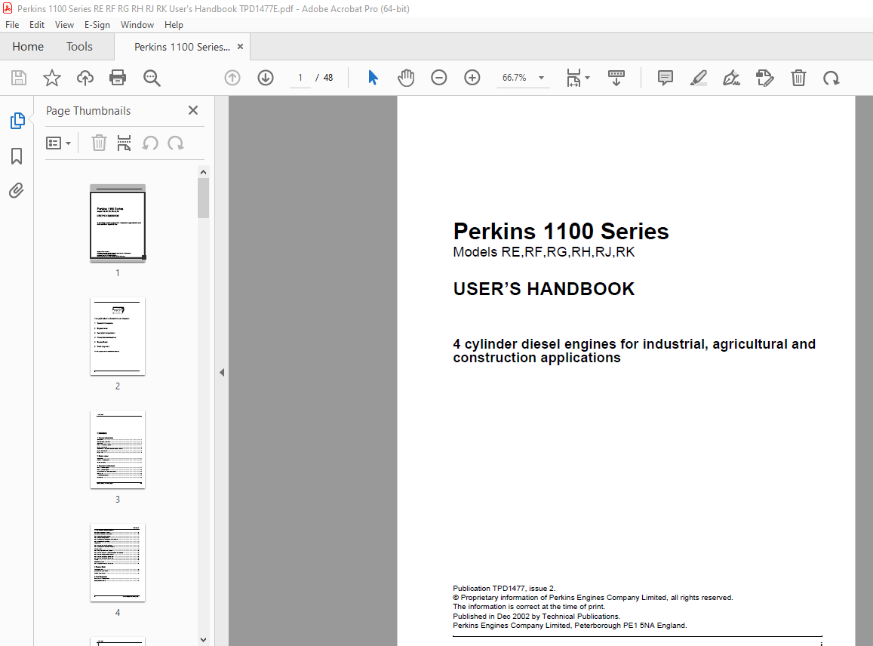Image resolution: width=873 pixels, height=646 pixels.
Task: Close the Page Thumbnails panel
Action: (193, 110)
